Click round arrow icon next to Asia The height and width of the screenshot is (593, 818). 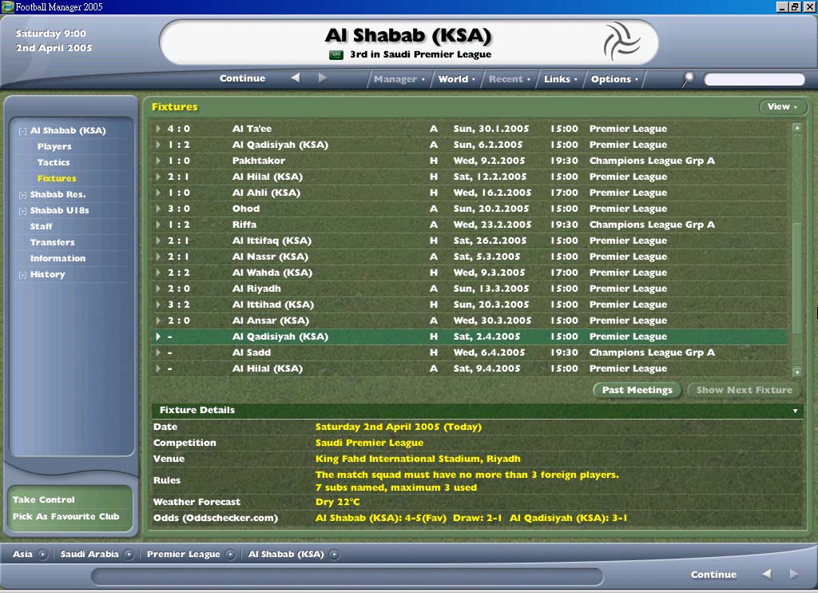pyautogui.click(x=42, y=555)
